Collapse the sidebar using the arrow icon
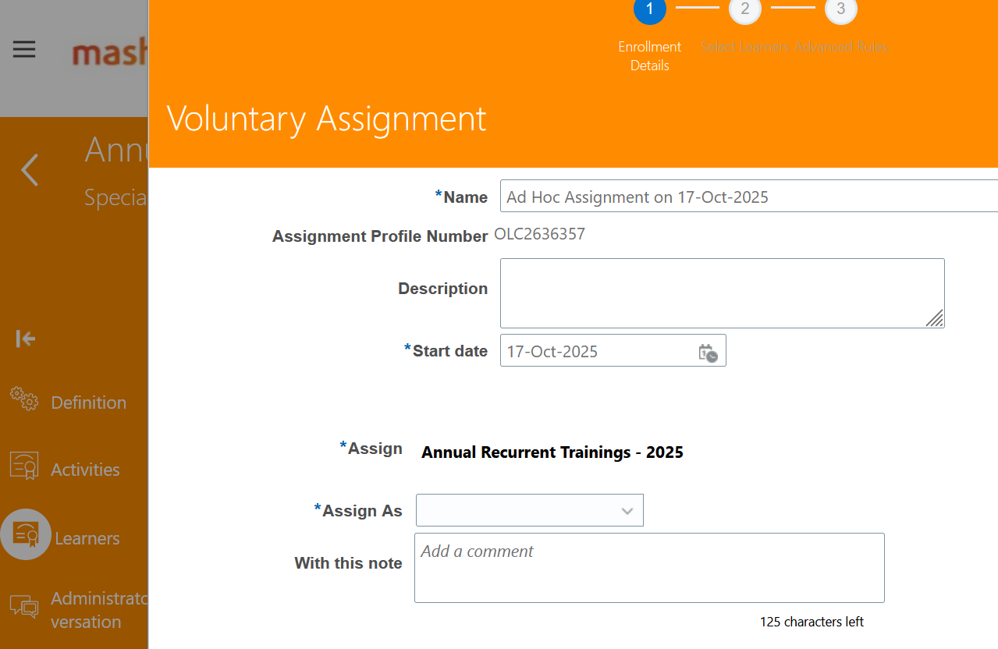This screenshot has width=998, height=649. click(24, 338)
